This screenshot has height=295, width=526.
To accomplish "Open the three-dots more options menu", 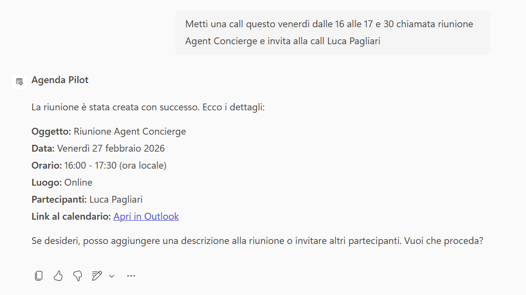I will coord(131,276).
